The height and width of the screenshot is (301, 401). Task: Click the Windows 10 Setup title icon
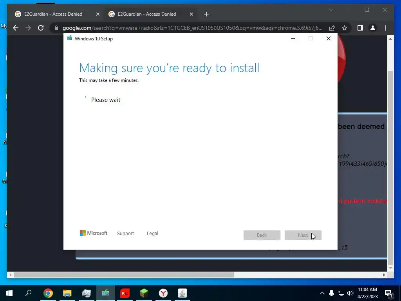[69, 38]
